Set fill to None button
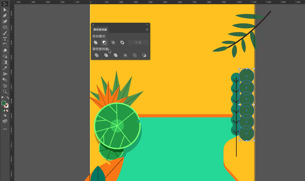This screenshot has width=305, height=181. tap(7, 111)
